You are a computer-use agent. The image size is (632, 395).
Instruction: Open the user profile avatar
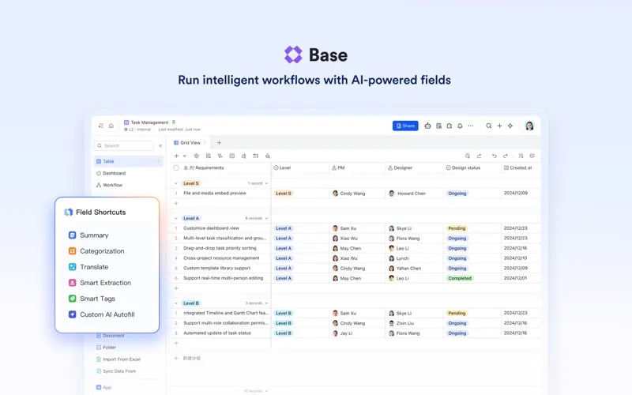click(529, 126)
